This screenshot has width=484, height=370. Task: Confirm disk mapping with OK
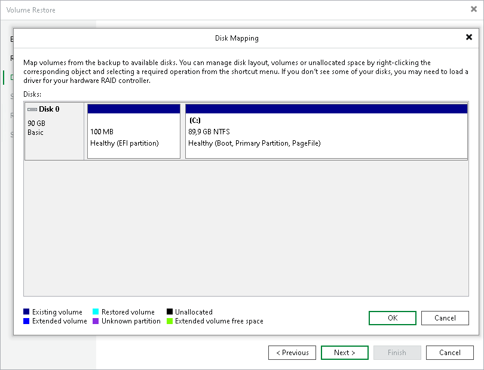392,317
